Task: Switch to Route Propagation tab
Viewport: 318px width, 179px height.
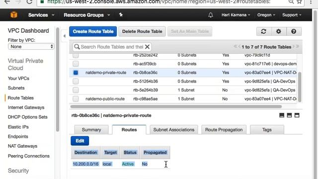Action: click(224, 130)
